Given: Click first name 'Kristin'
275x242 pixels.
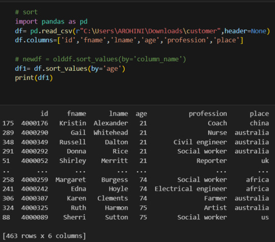Looking at the screenshot, I should coord(73,123).
